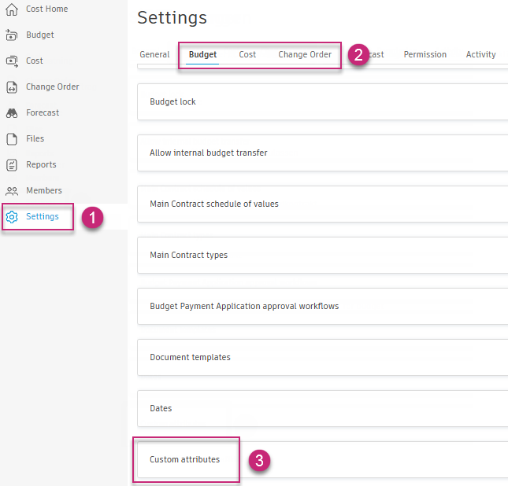
Task: Switch to the General settings tab
Action: pos(154,55)
